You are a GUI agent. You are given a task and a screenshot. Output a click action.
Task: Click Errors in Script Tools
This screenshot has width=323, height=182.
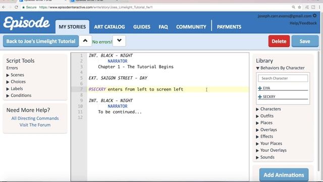pyautogui.click(x=12, y=68)
